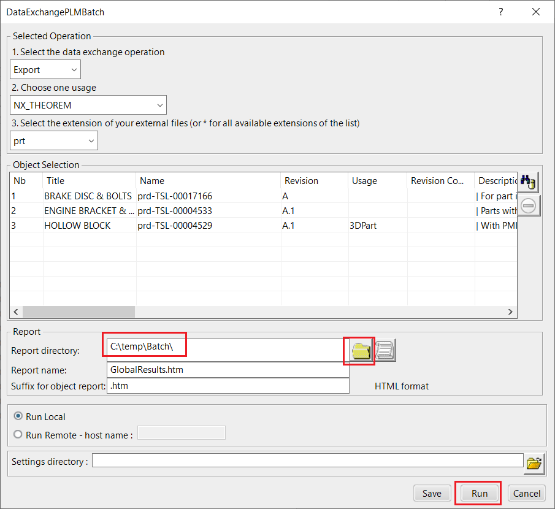Select the Run Remote radio button

pyautogui.click(x=18, y=434)
